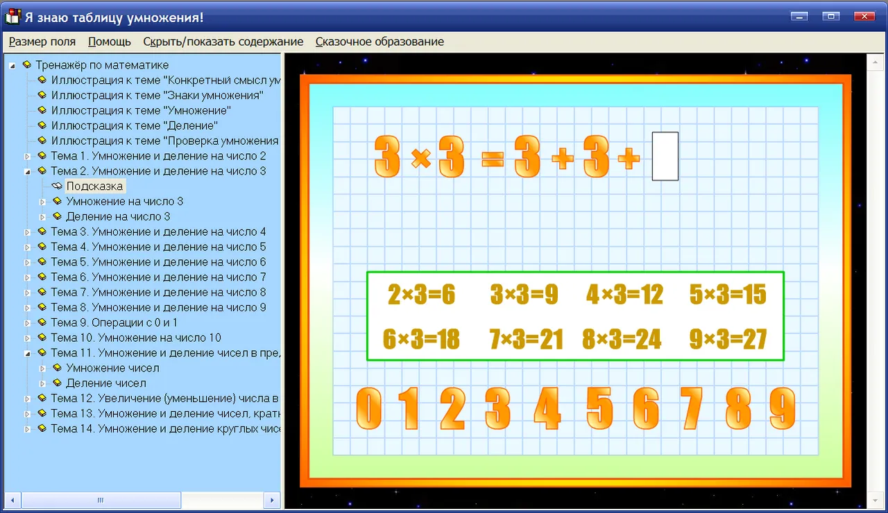Click book icon beside Иллюстрация "Конкретный смысл"
This screenshot has width=888, height=513.
pos(42,80)
